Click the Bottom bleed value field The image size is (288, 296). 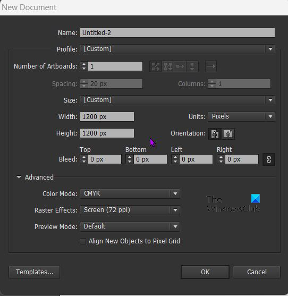coord(150,159)
